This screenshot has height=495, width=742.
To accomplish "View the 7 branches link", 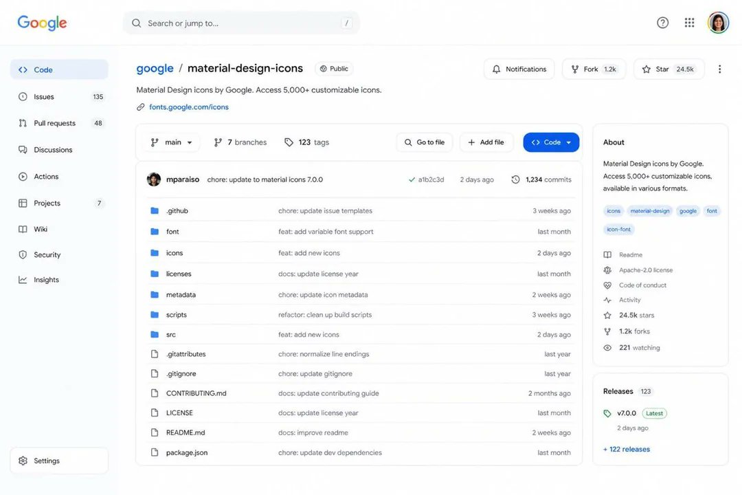I will [240, 142].
